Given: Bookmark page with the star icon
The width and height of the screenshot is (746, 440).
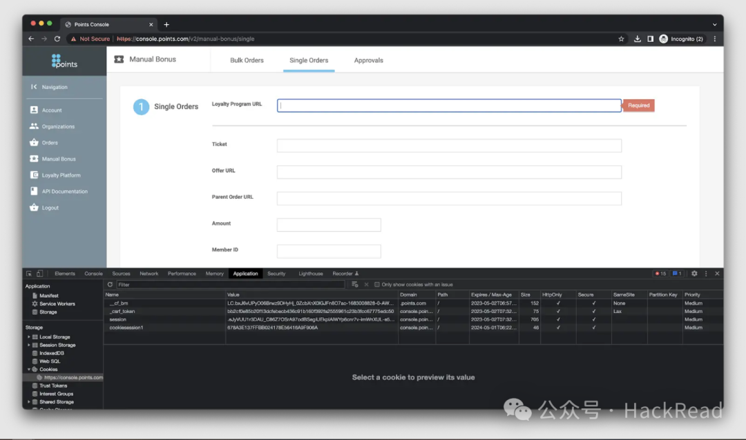Looking at the screenshot, I should [x=621, y=39].
